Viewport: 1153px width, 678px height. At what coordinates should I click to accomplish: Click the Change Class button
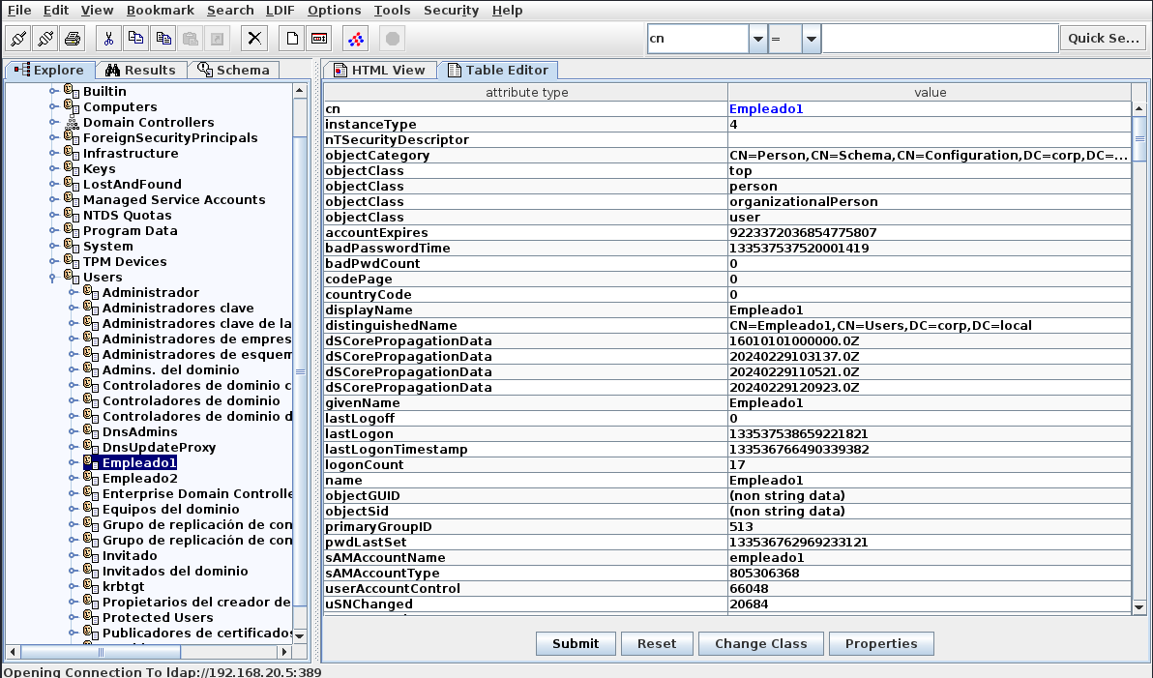pos(761,643)
